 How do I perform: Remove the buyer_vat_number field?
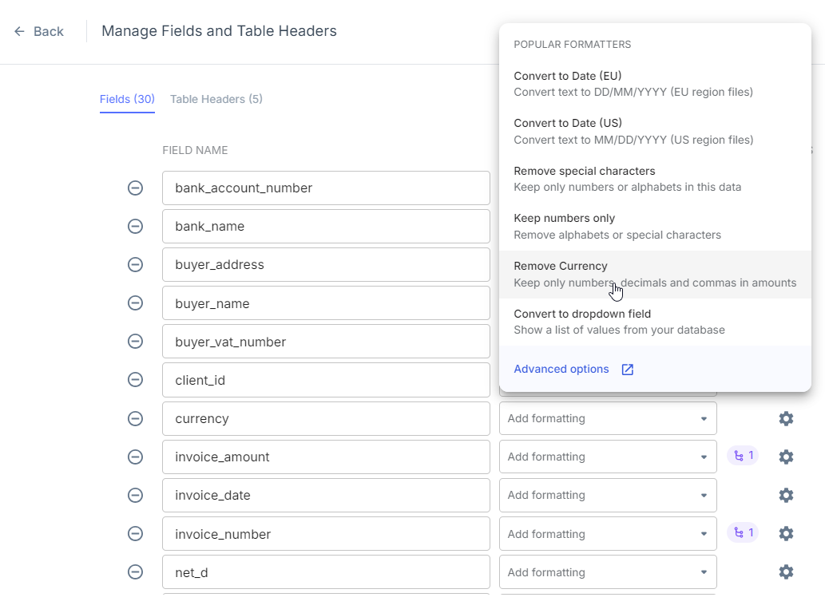tap(135, 341)
